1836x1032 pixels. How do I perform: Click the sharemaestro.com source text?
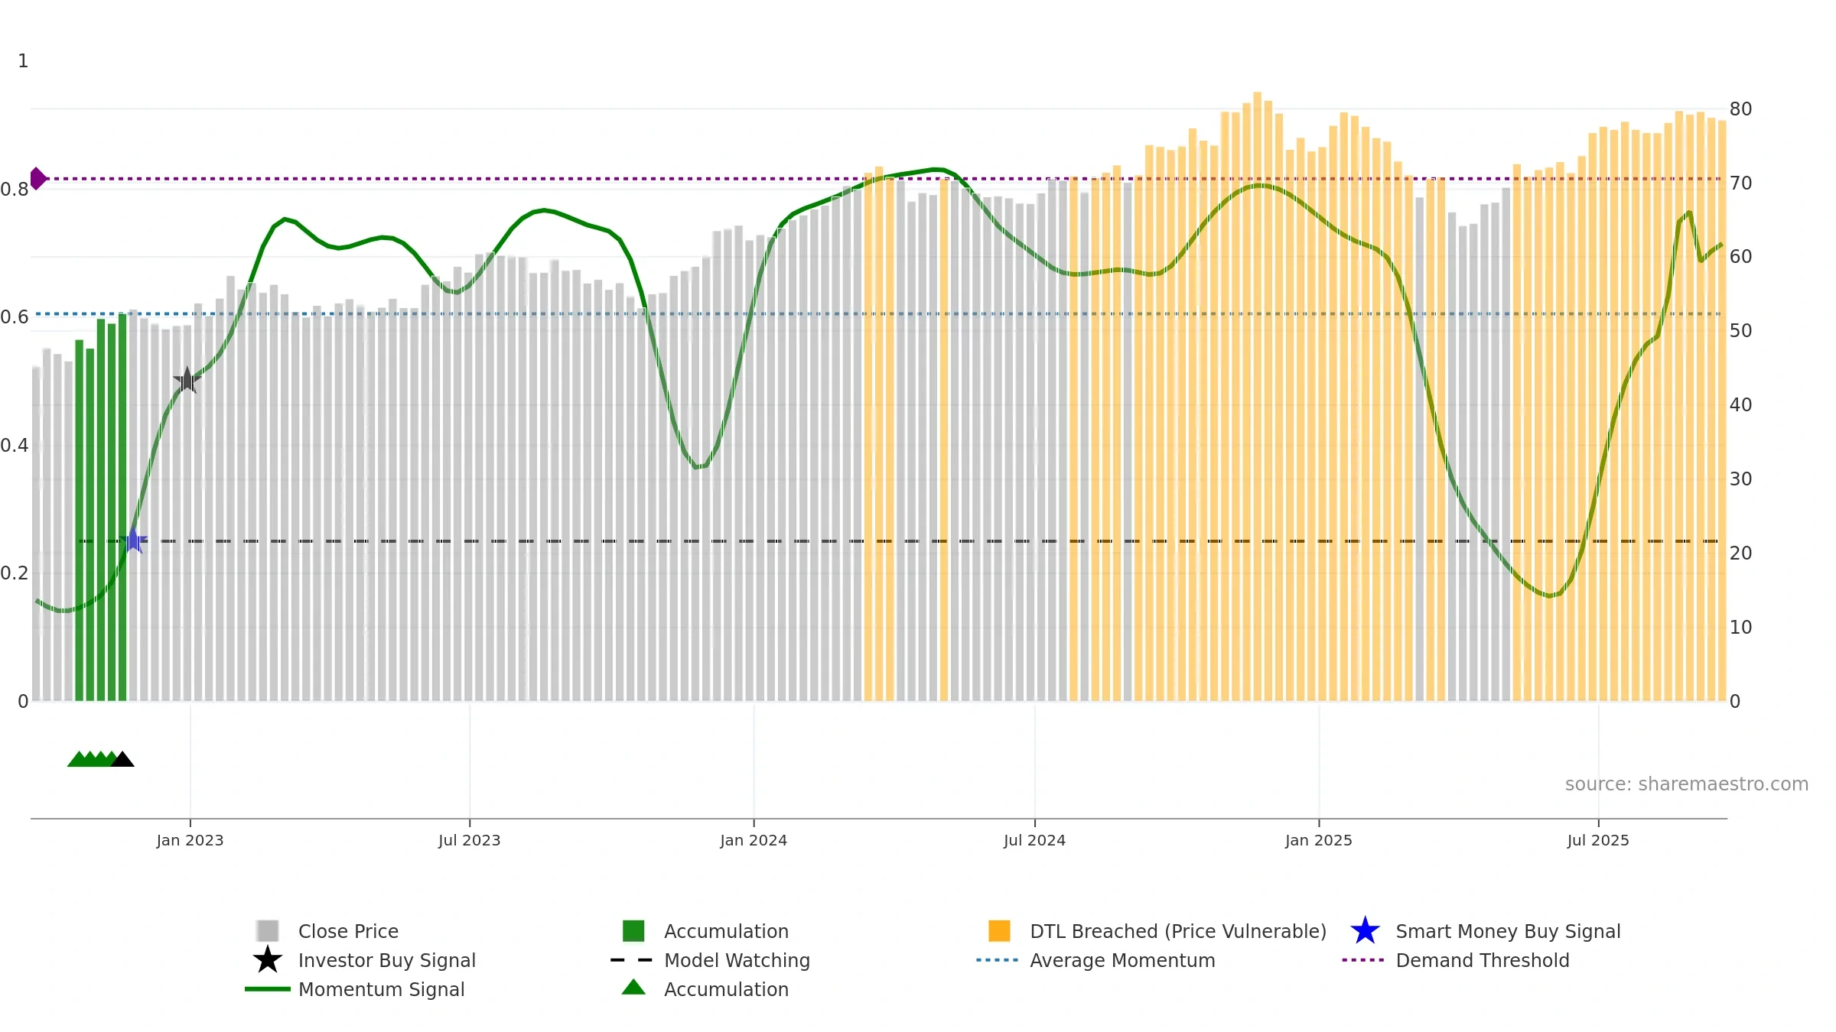(1687, 784)
